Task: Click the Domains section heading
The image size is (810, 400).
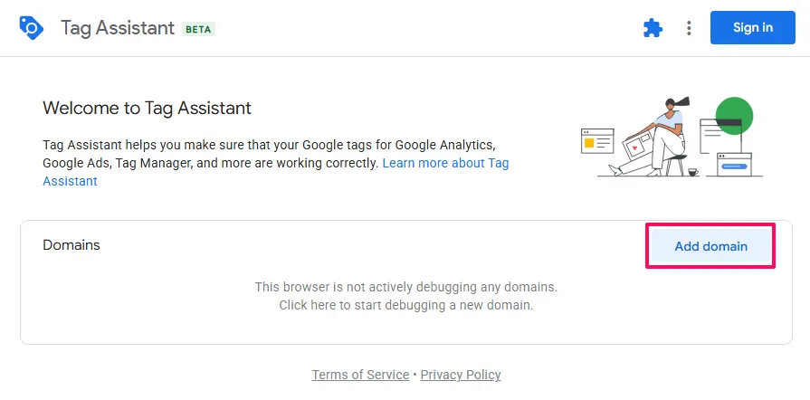Action: [x=71, y=245]
